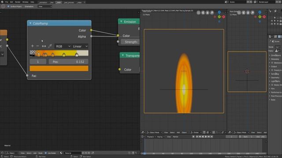Image resolution: width=282 pixels, height=158 pixels.
Task: Pick a color with the ColorRamp eyedropper
Action: 50,46
